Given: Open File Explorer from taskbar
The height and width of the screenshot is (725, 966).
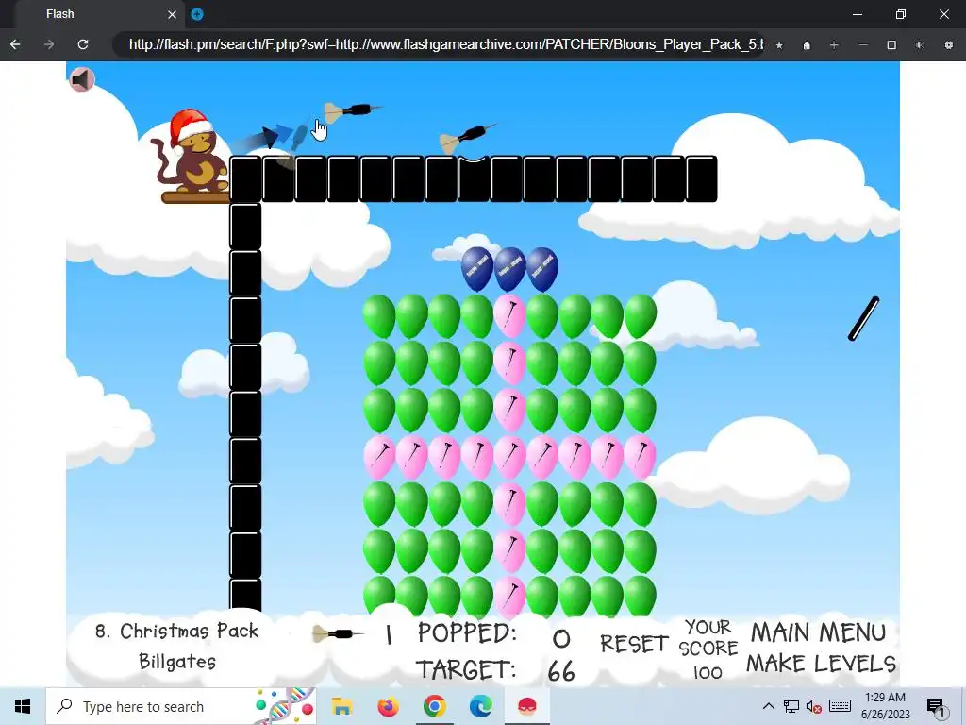Looking at the screenshot, I should (x=341, y=706).
